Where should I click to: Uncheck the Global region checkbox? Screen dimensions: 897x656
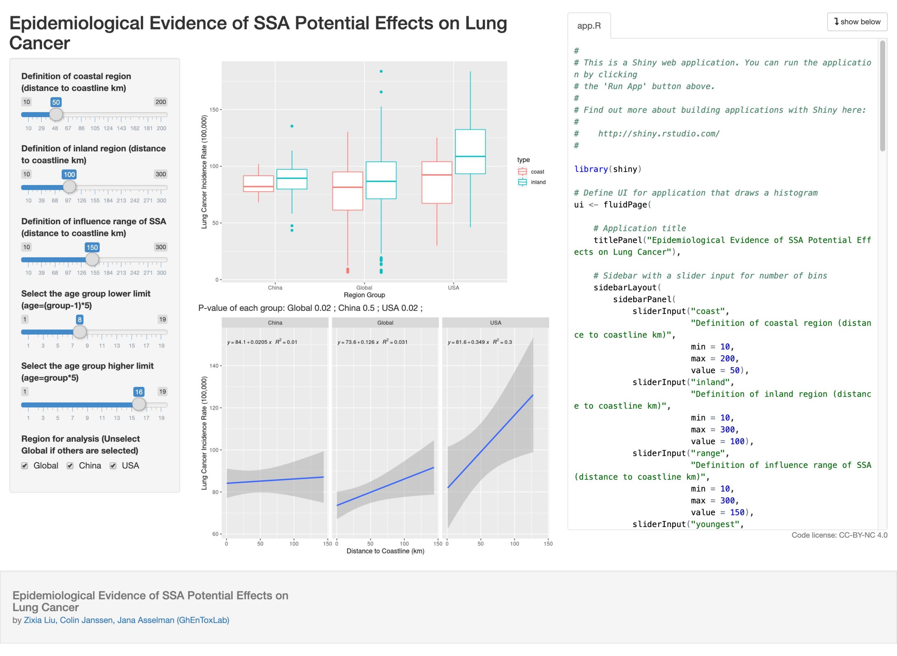(25, 466)
